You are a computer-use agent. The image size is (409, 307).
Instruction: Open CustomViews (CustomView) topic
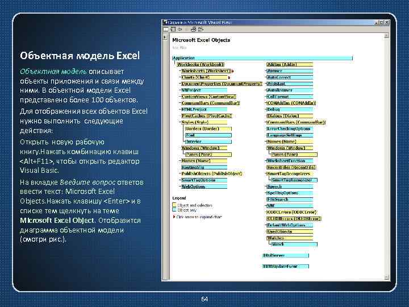[208, 97]
